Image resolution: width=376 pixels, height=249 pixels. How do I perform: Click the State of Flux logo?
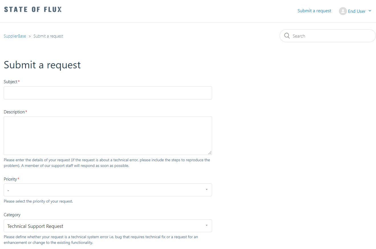[x=33, y=9]
